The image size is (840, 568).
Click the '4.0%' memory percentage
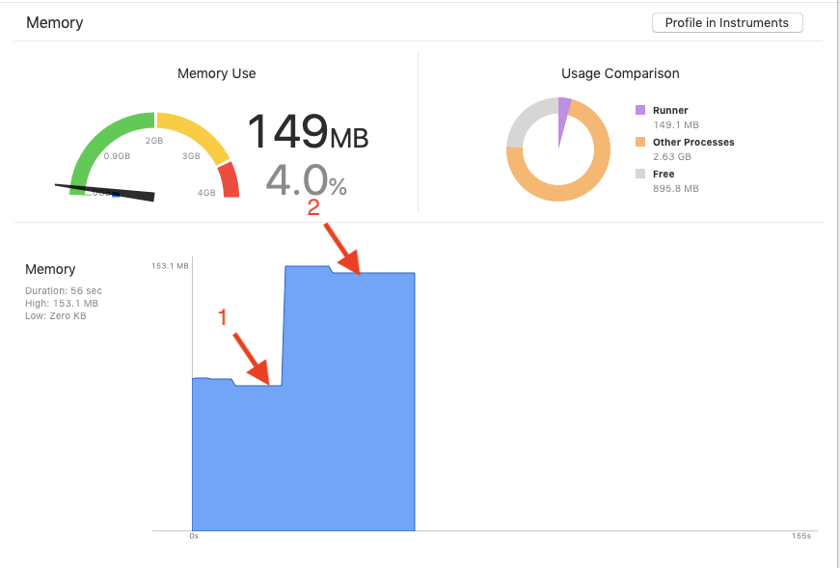(306, 180)
